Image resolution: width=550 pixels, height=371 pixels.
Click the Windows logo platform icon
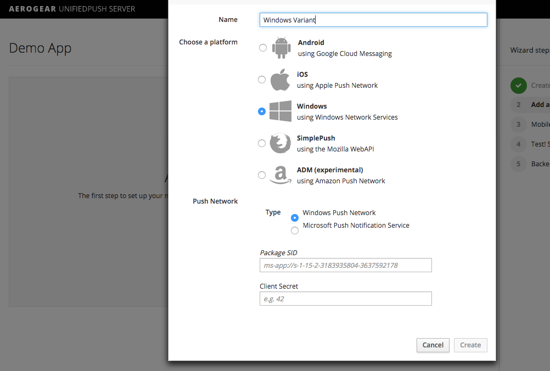[x=280, y=111]
